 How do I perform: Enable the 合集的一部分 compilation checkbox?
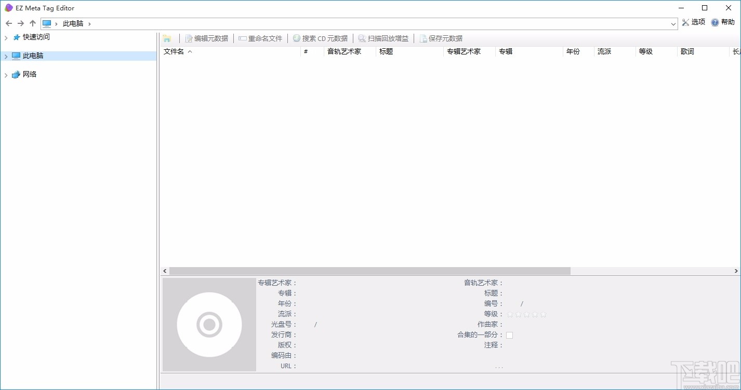click(509, 335)
